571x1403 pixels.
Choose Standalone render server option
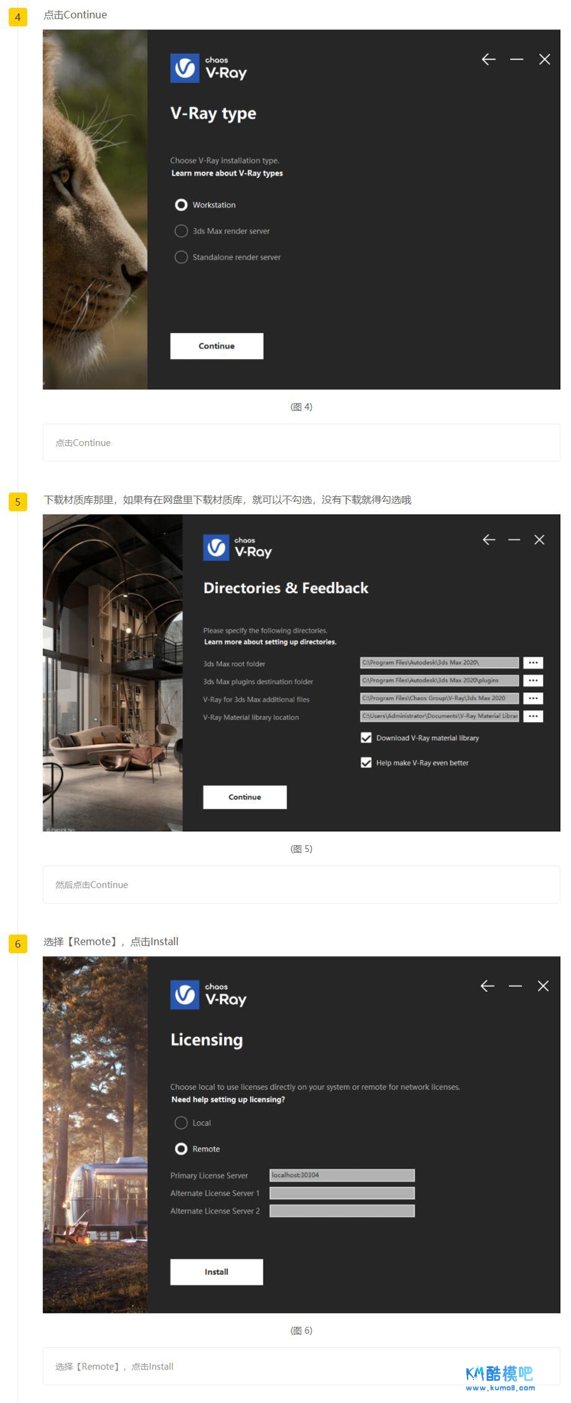(x=181, y=257)
